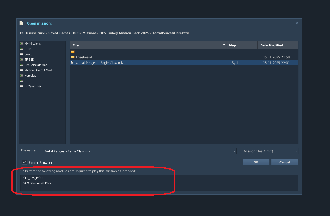Click the Kartal Pençesi mission file icon
This screenshot has width=330, height=216.
(72, 63)
